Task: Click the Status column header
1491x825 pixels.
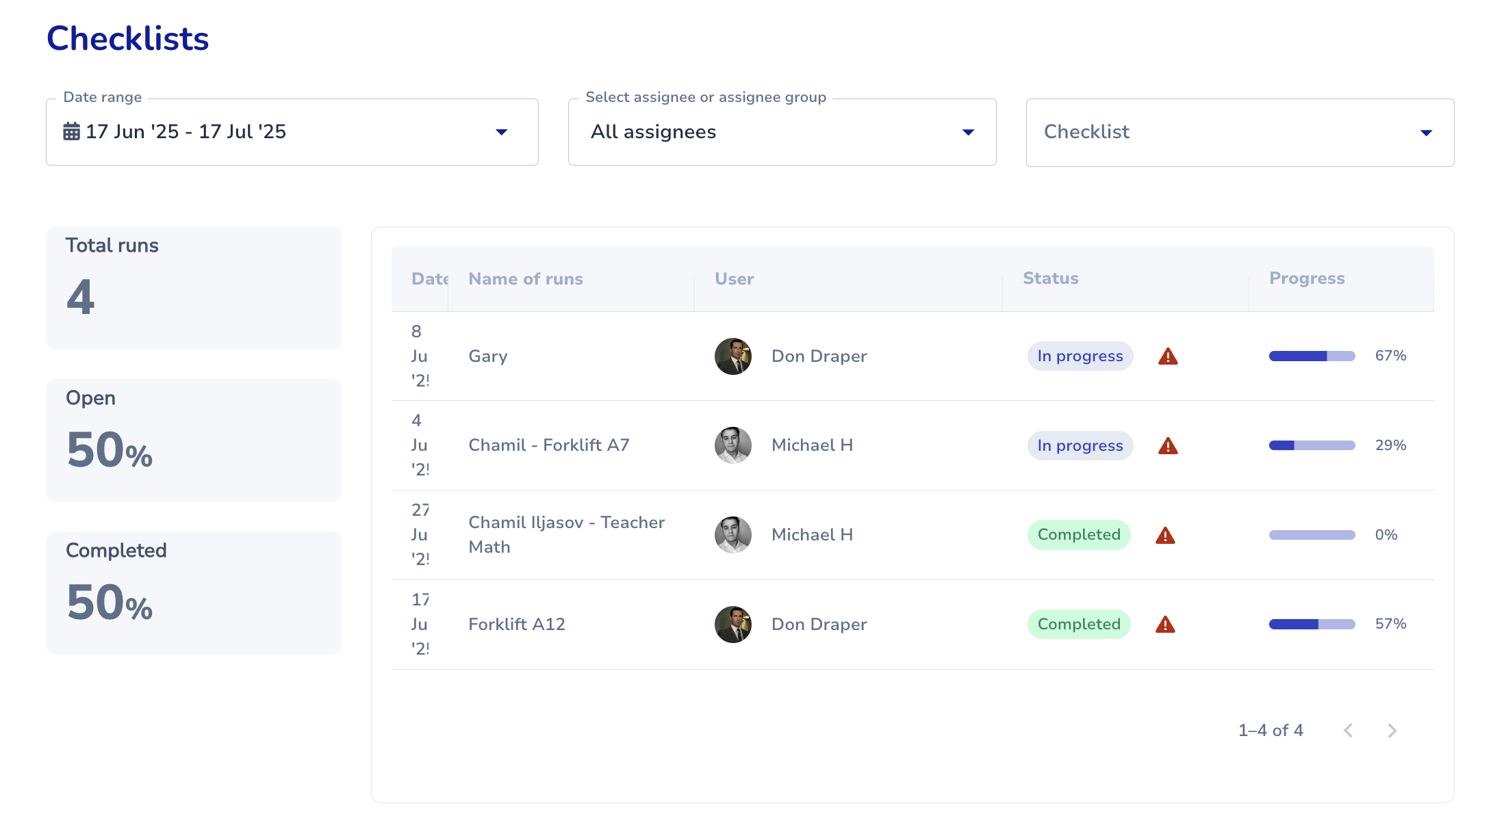Action: [1050, 278]
